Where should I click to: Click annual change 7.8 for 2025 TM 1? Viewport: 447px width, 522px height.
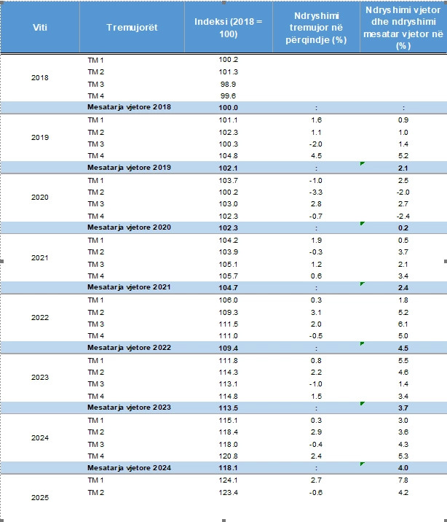pyautogui.click(x=403, y=479)
